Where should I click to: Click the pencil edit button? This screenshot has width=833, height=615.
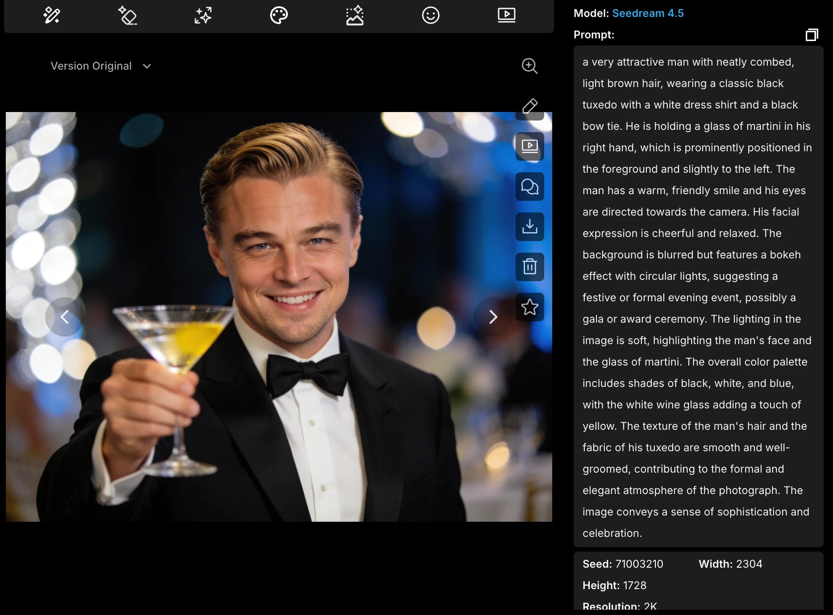(529, 107)
